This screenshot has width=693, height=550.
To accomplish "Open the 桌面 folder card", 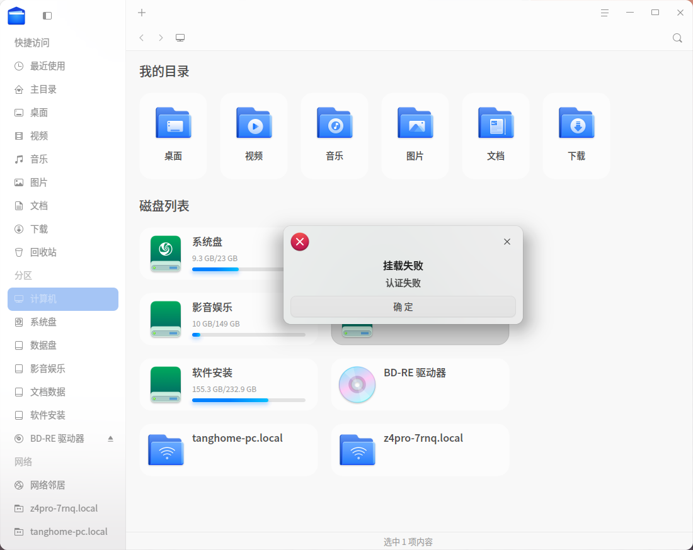I will tap(173, 135).
